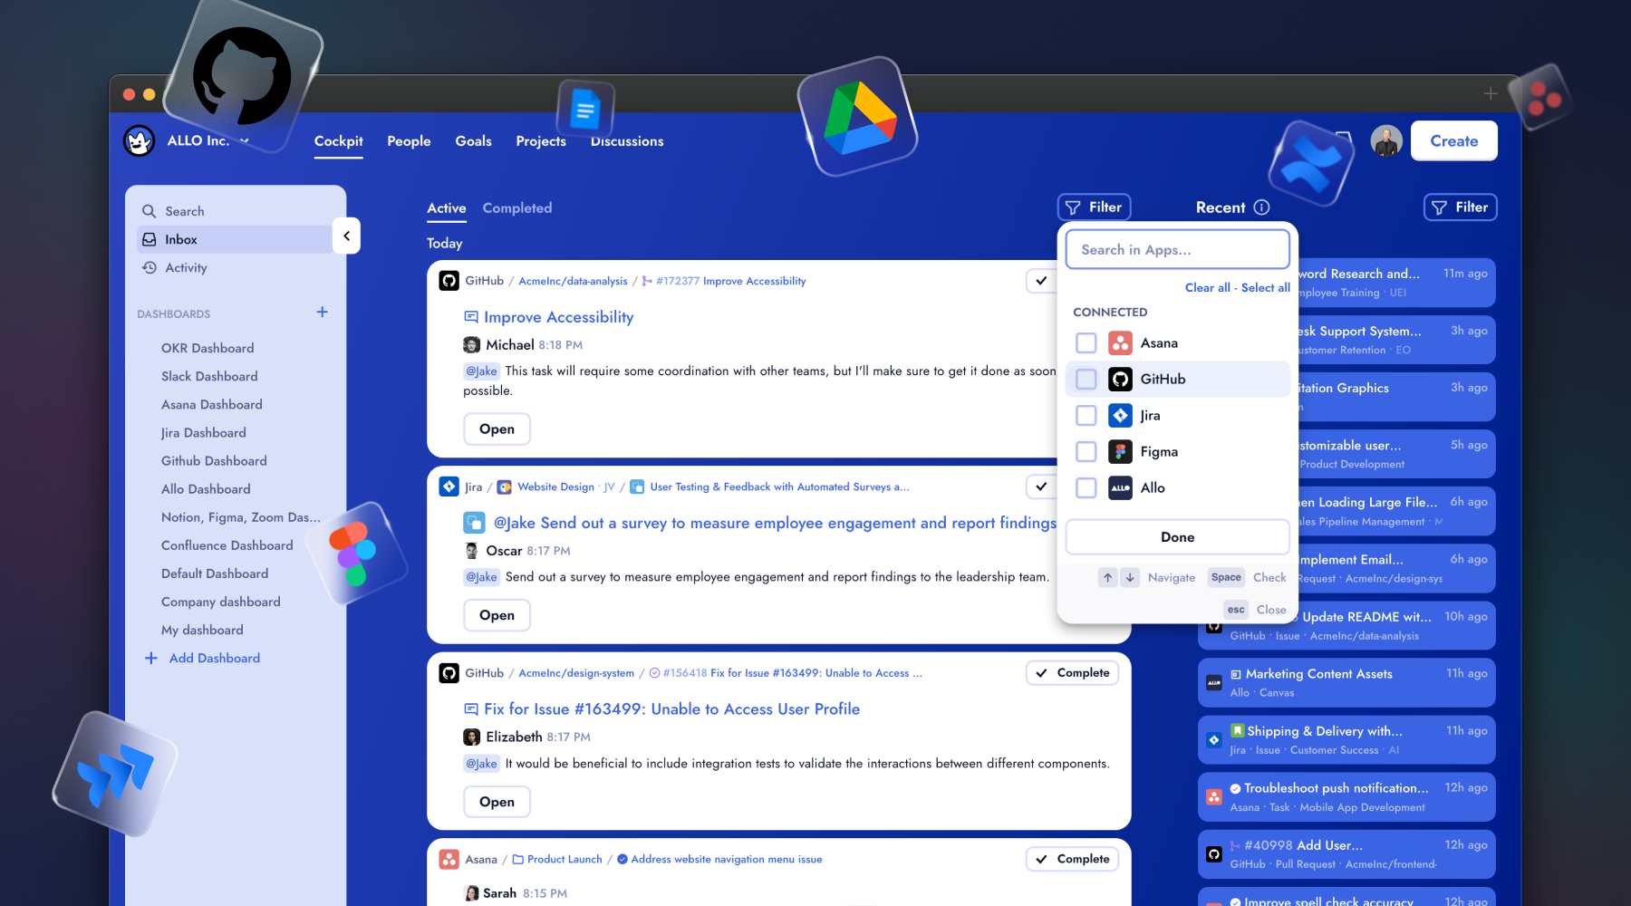Viewport: 1631px width, 906px height.
Task: Open the Activity view in sidebar
Action: (x=236, y=267)
